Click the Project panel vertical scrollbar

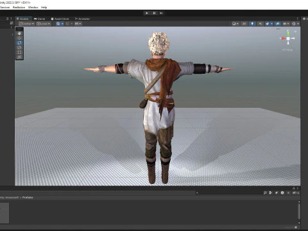coord(299,212)
